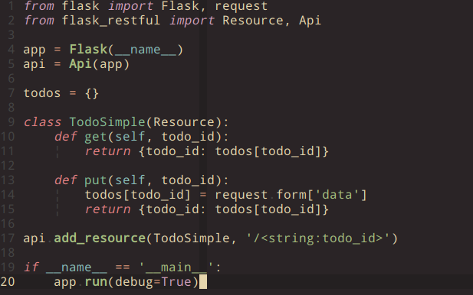Click 'flask_restful' on line 2
The width and height of the screenshot is (473, 295).
(x=111, y=21)
